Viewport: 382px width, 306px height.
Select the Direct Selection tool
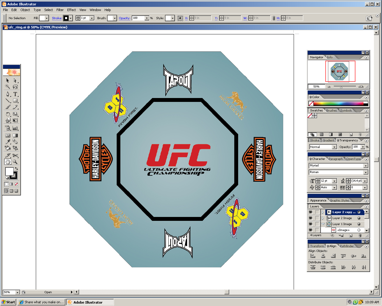tap(15, 81)
